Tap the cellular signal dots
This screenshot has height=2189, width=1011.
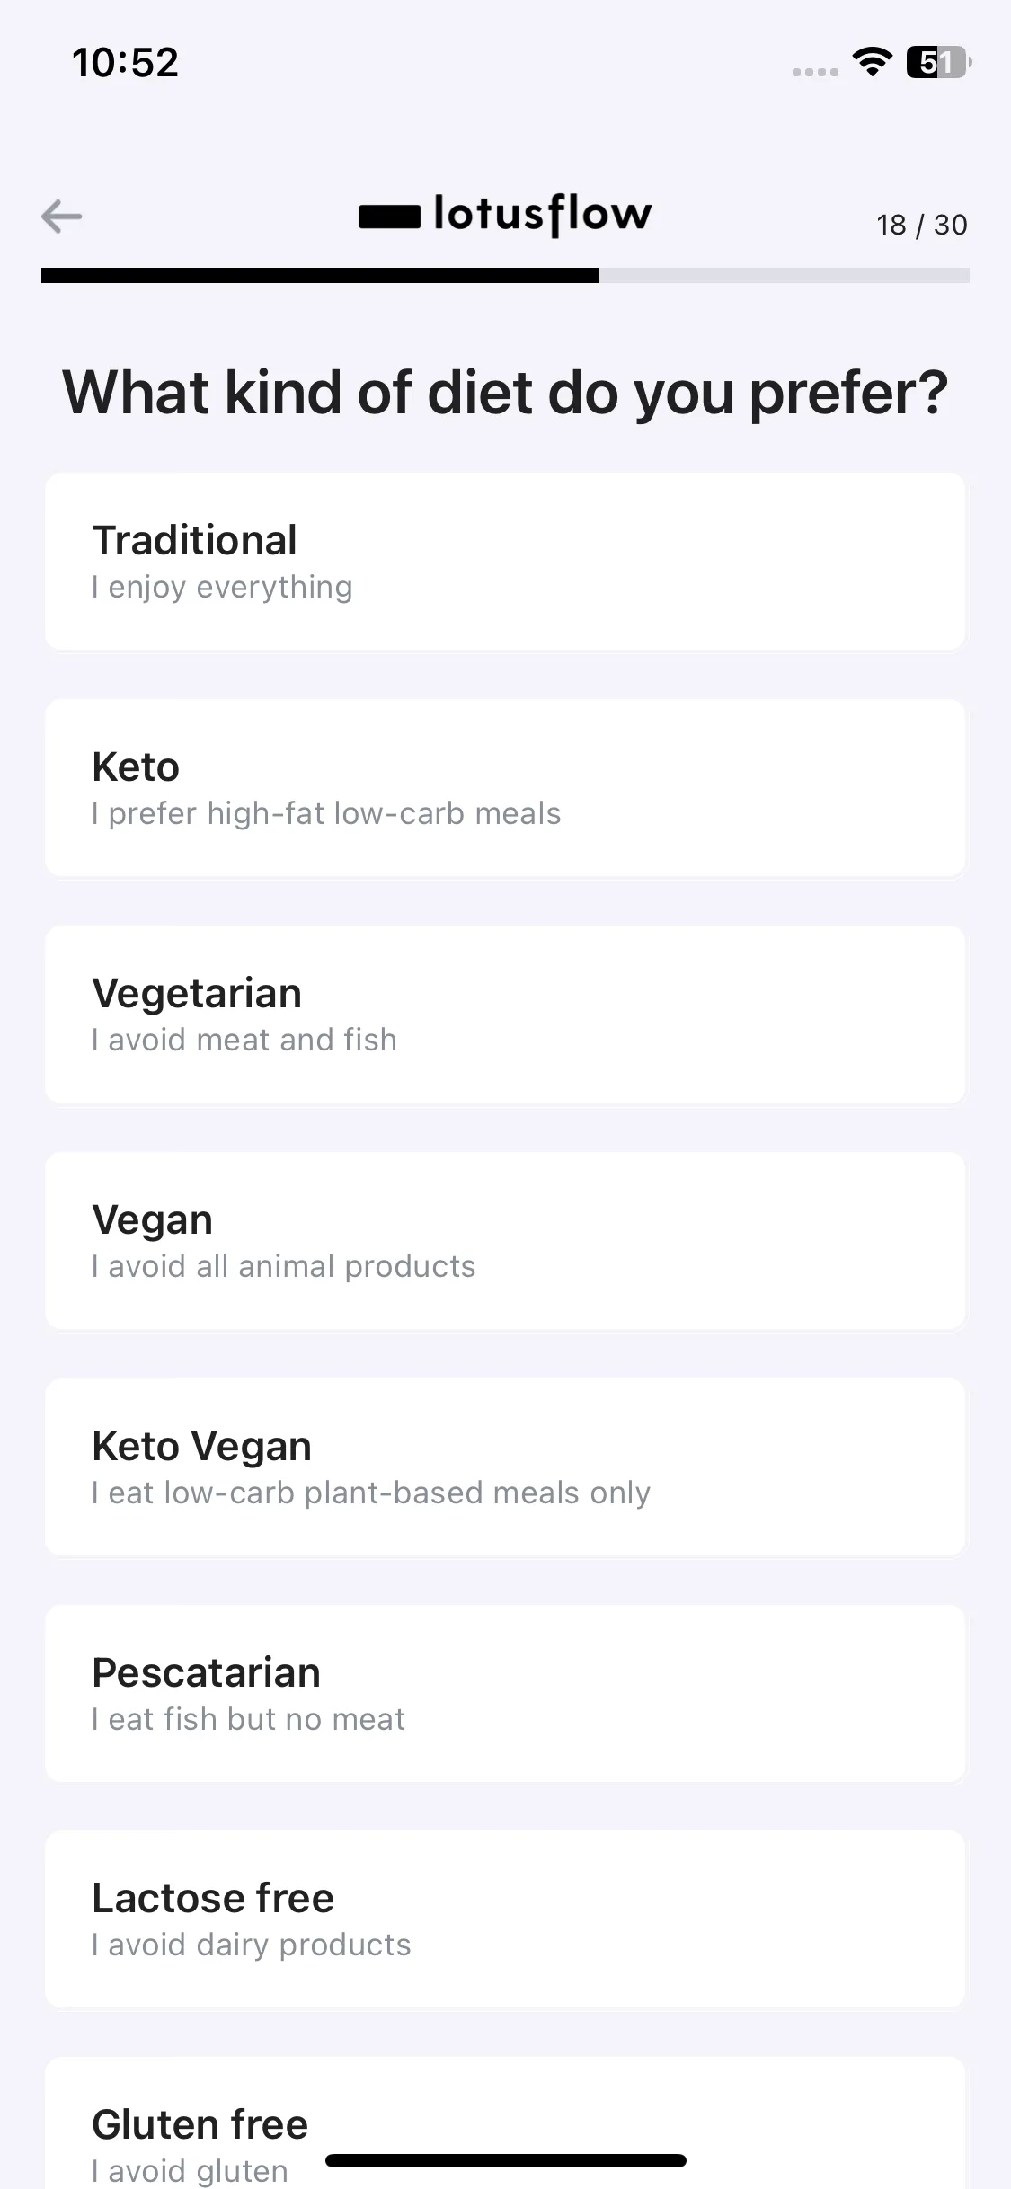[815, 72]
